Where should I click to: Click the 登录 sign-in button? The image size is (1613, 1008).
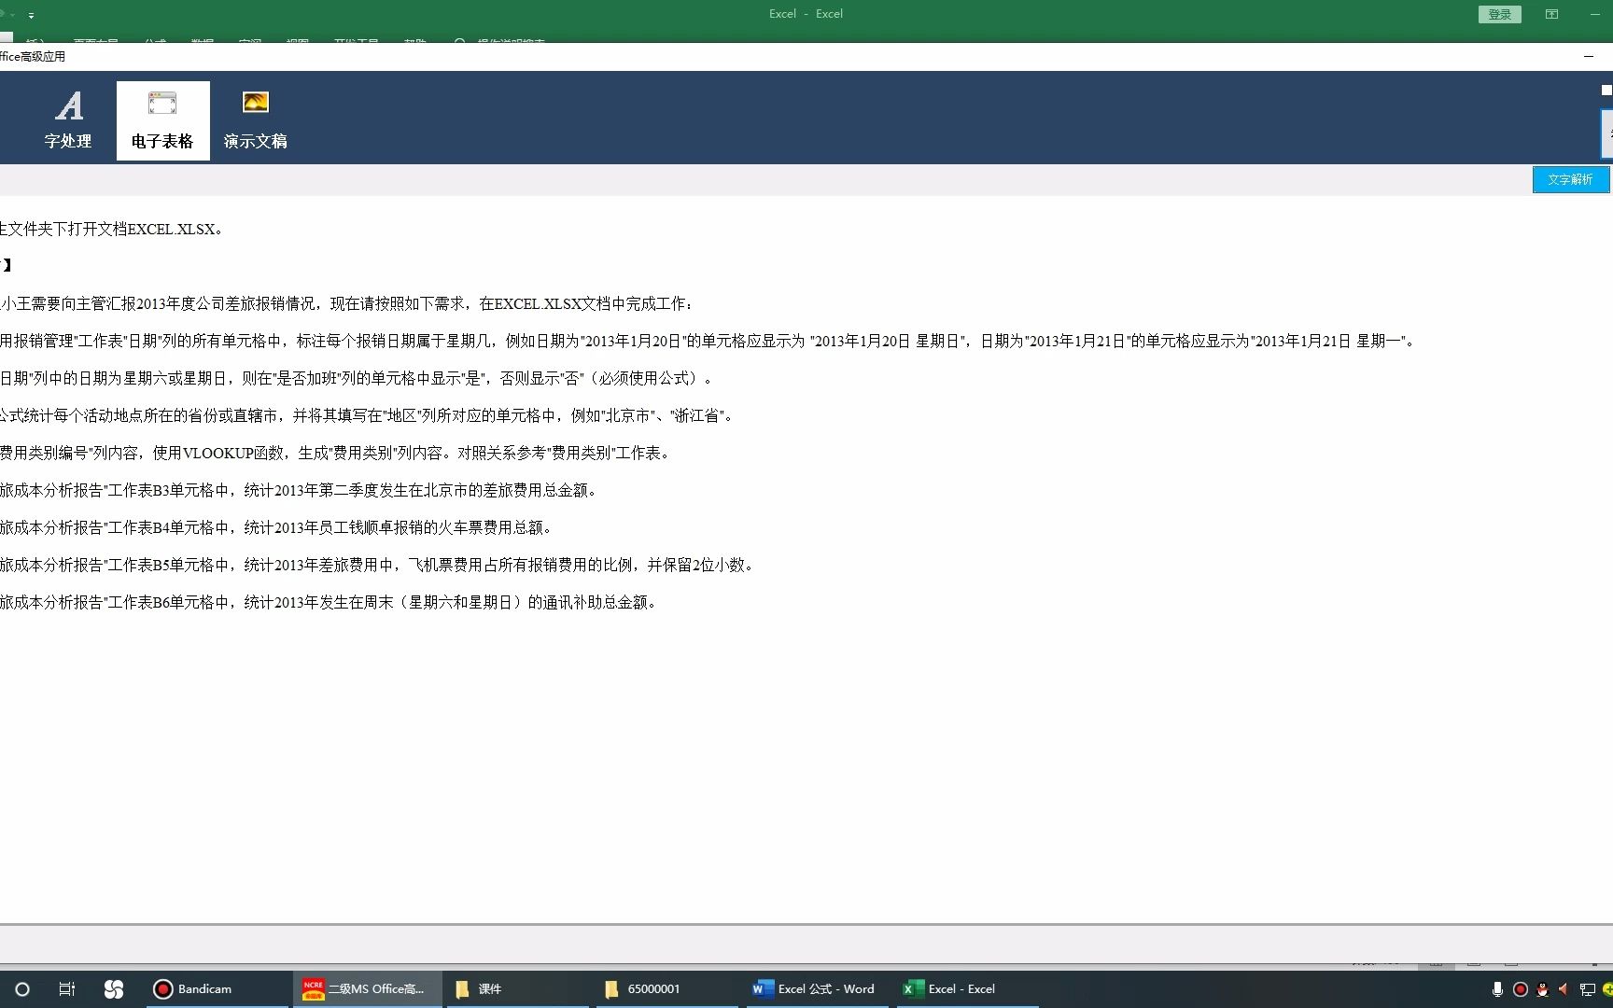pyautogui.click(x=1498, y=14)
